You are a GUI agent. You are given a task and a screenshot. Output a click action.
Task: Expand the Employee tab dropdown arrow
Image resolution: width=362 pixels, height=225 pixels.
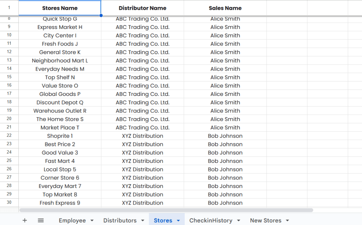pyautogui.click(x=92, y=221)
